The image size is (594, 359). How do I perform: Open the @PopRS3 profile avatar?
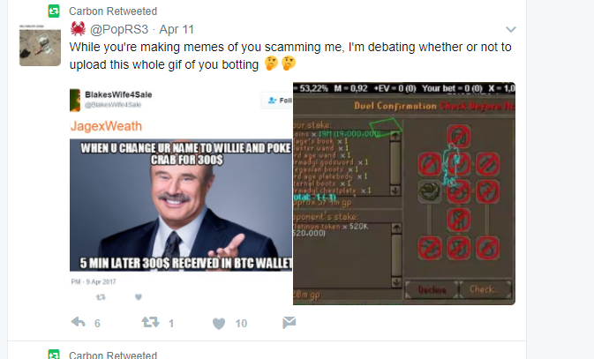[40, 46]
